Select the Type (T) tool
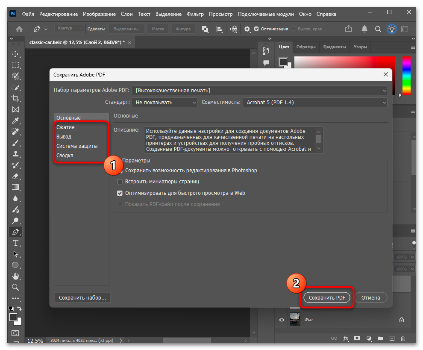Screen dimensions: 423x350 15,243
